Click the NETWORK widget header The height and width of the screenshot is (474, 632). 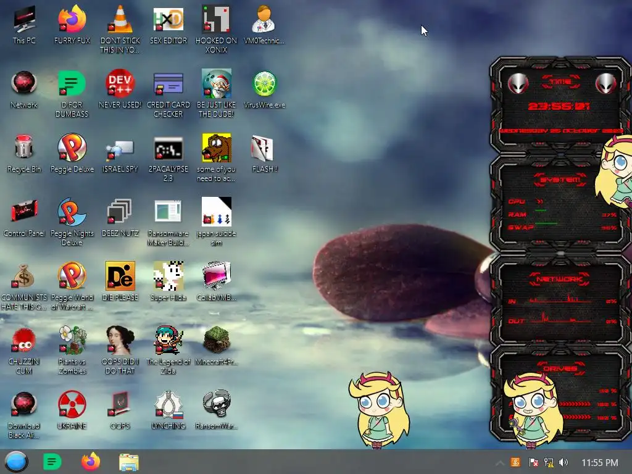[560, 279]
